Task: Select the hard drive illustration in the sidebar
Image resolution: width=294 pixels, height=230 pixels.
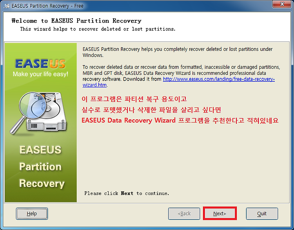Action: pos(47,112)
